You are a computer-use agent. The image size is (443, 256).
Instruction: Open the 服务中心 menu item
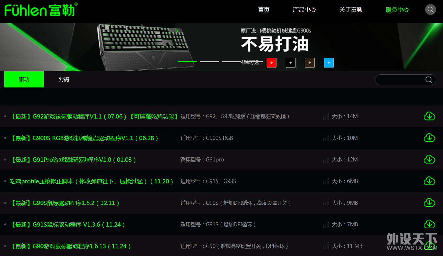click(397, 10)
